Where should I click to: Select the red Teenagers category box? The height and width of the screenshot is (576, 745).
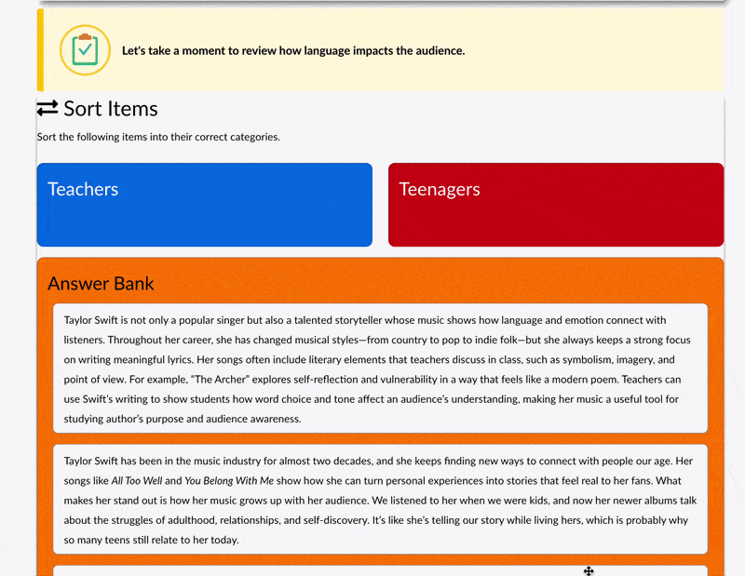click(x=556, y=205)
